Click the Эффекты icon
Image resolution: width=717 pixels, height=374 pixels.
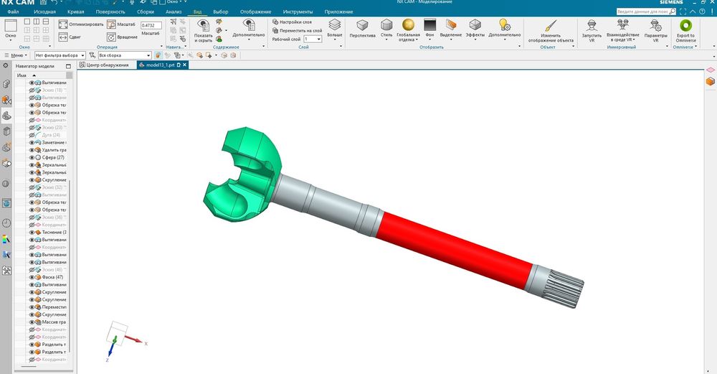(x=475, y=24)
